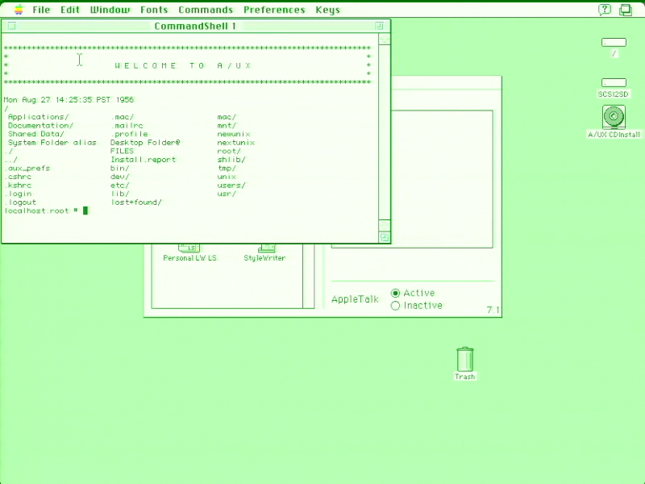
Task: Click ".aux_prefs" in the shell listing
Action: pyautogui.click(x=27, y=169)
